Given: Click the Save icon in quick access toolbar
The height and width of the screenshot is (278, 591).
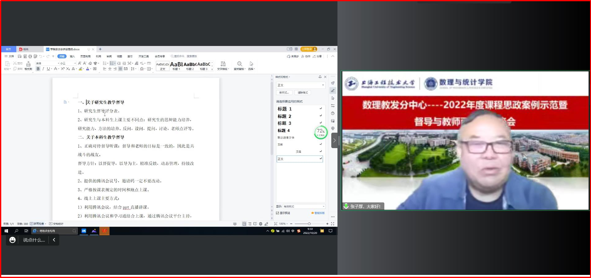Looking at the screenshot, I should [20, 56].
